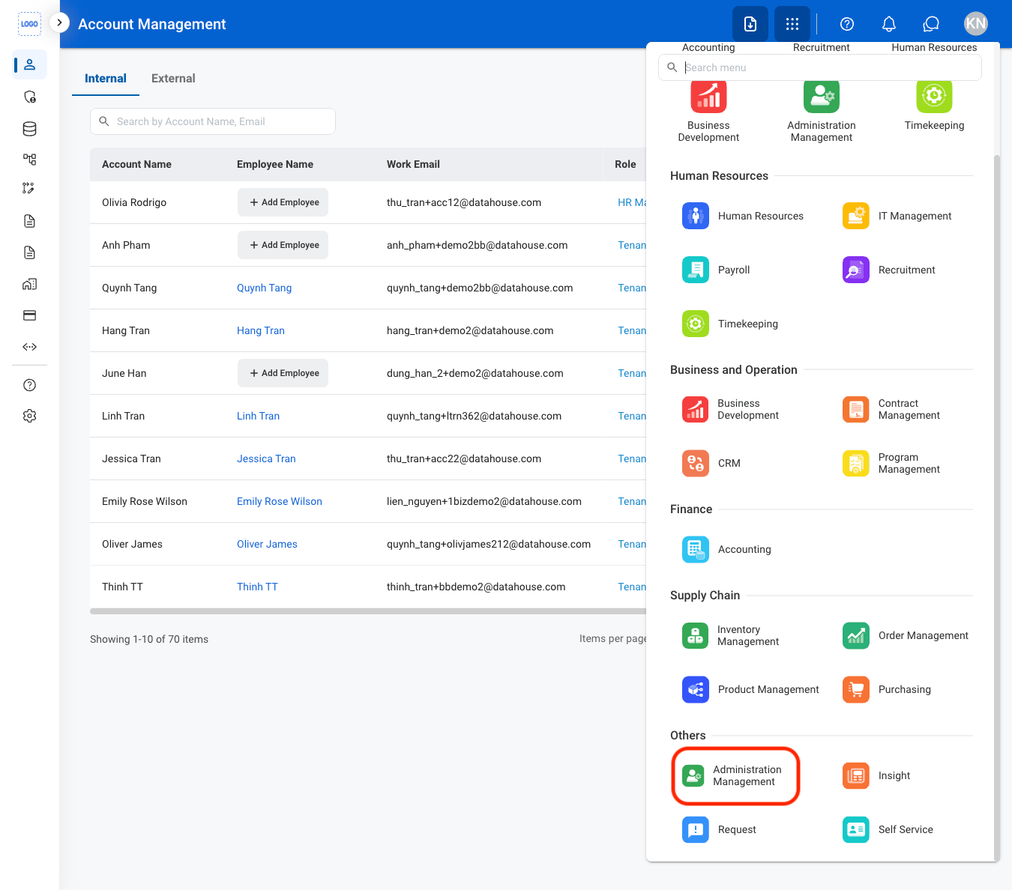Add Employee for Anh Pham
The image size is (1012, 890).
[x=283, y=245]
